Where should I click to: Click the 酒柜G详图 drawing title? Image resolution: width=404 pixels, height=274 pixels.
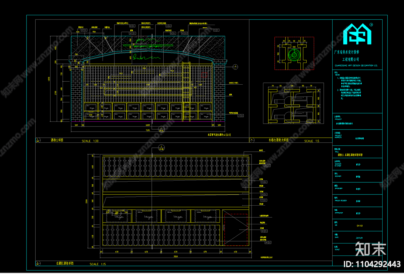[57, 140]
